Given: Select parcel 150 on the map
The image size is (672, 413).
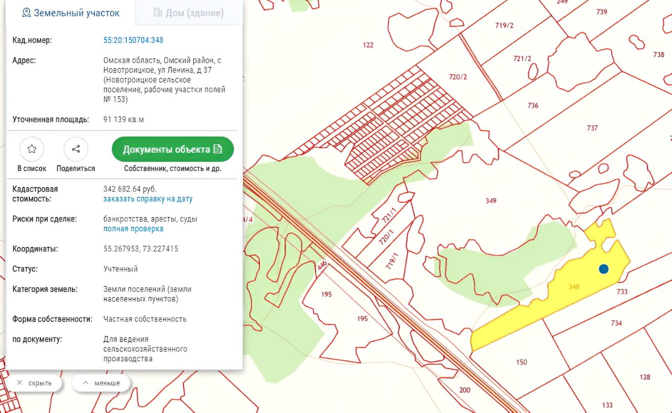Looking at the screenshot, I should click(x=521, y=362).
